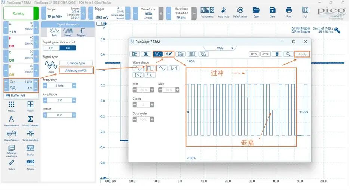The image size is (350, 190).
Task: Open channel A ±1 V settings
Action: [21, 28]
